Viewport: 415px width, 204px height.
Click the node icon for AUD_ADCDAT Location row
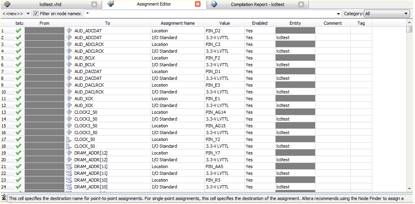pos(69,30)
